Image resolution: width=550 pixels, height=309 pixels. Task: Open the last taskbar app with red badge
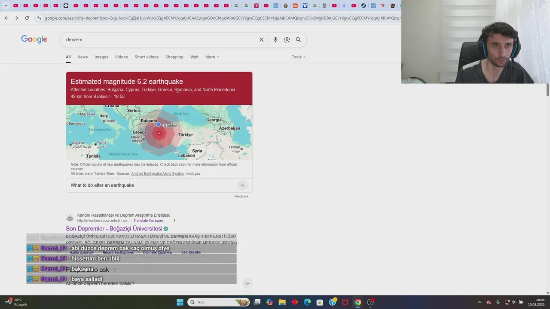(370, 302)
